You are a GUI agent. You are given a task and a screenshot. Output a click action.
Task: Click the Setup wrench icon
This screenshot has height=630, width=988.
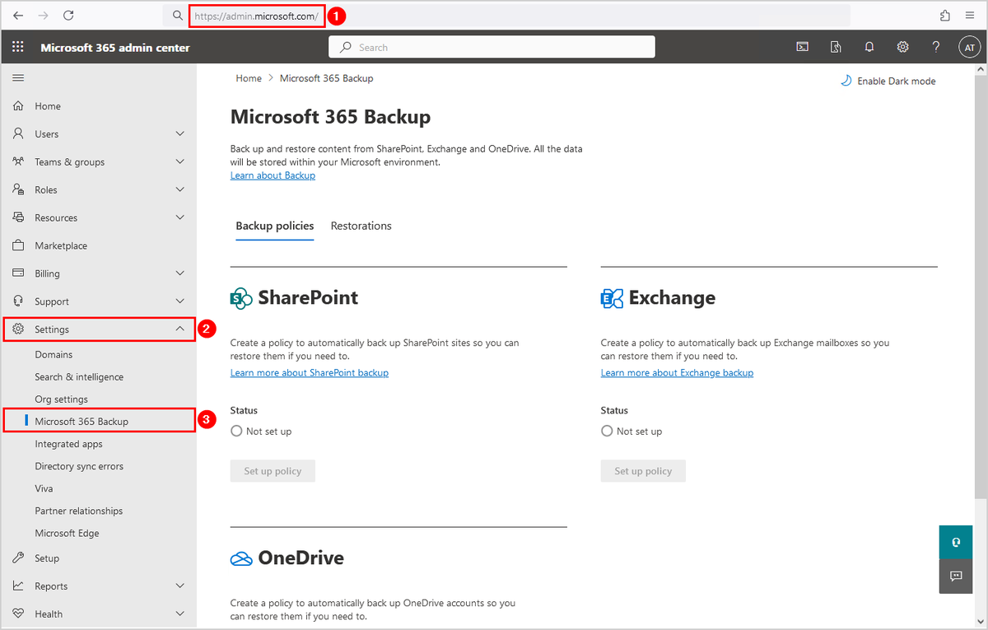tap(18, 558)
